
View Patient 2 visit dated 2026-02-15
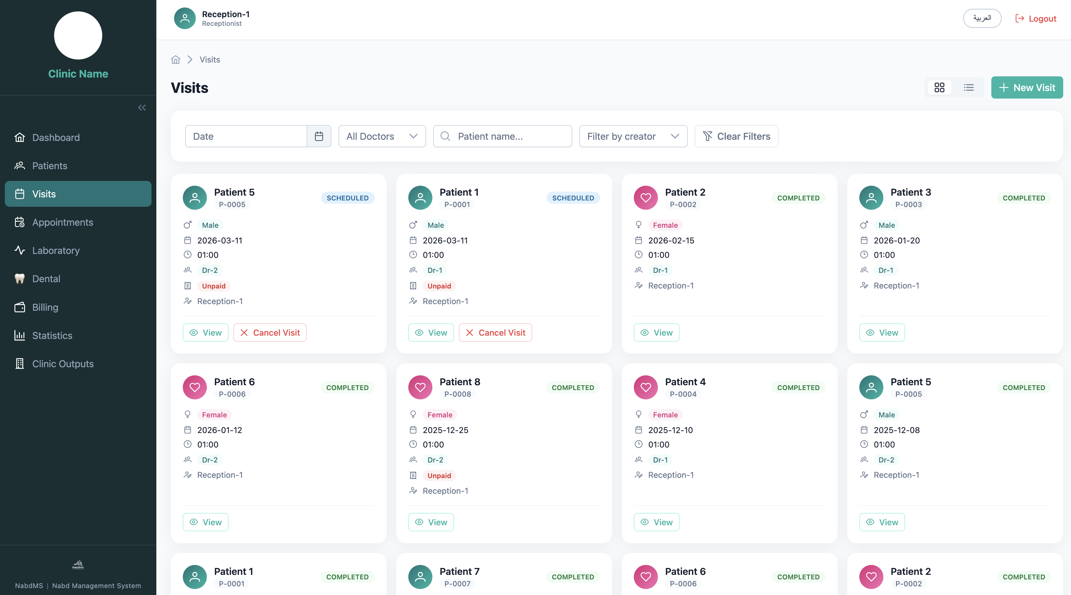(x=656, y=332)
